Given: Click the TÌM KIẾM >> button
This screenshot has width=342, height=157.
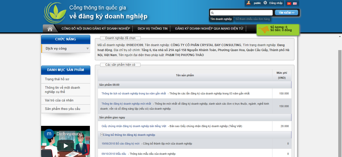Looking at the screenshot, I should tap(287, 12).
